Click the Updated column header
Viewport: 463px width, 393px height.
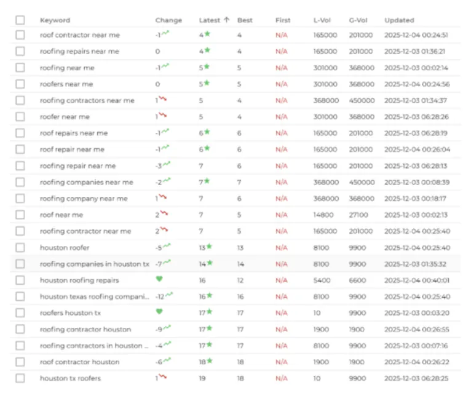coord(399,20)
